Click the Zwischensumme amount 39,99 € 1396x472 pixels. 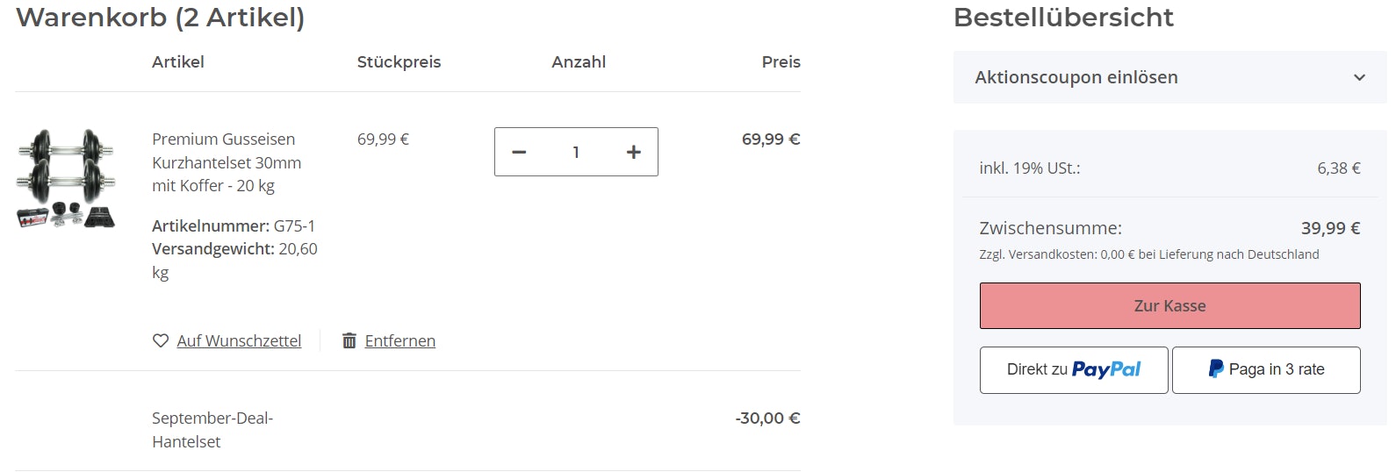(x=1330, y=228)
